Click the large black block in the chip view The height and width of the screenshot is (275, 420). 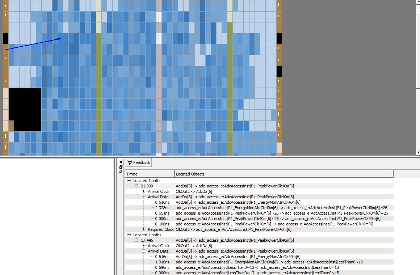25,109
